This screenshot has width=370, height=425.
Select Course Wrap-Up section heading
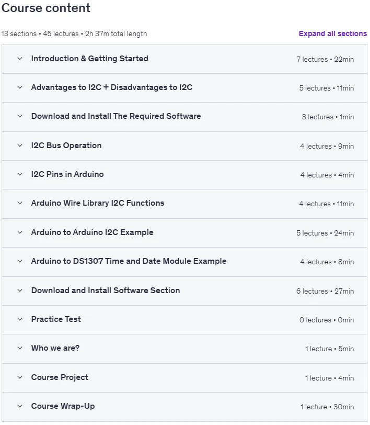(63, 406)
